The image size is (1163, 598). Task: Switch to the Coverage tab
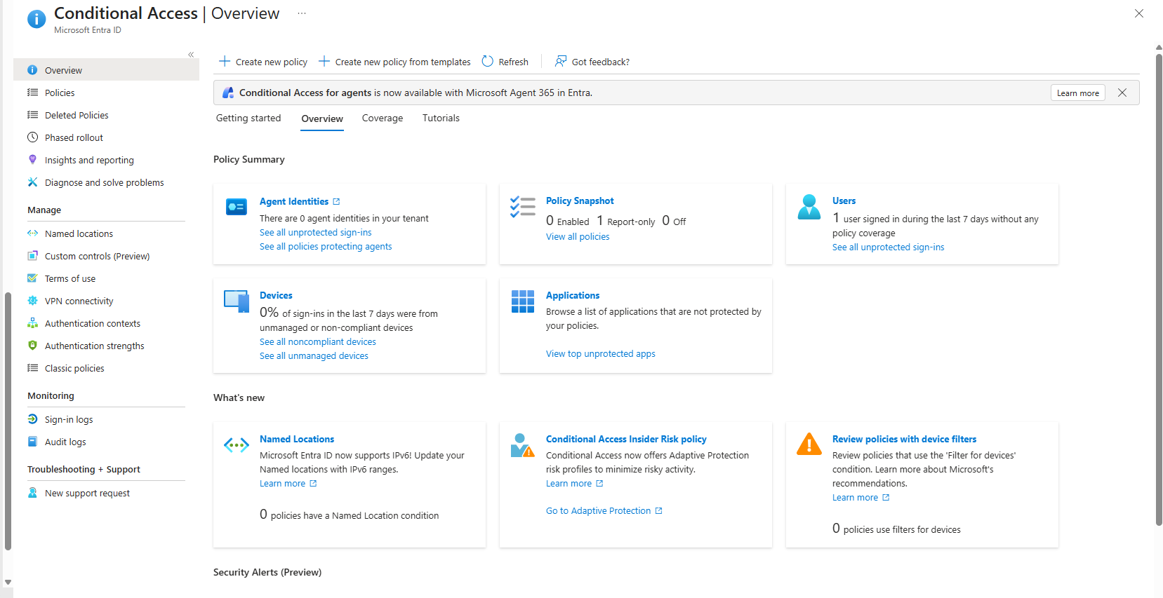383,118
